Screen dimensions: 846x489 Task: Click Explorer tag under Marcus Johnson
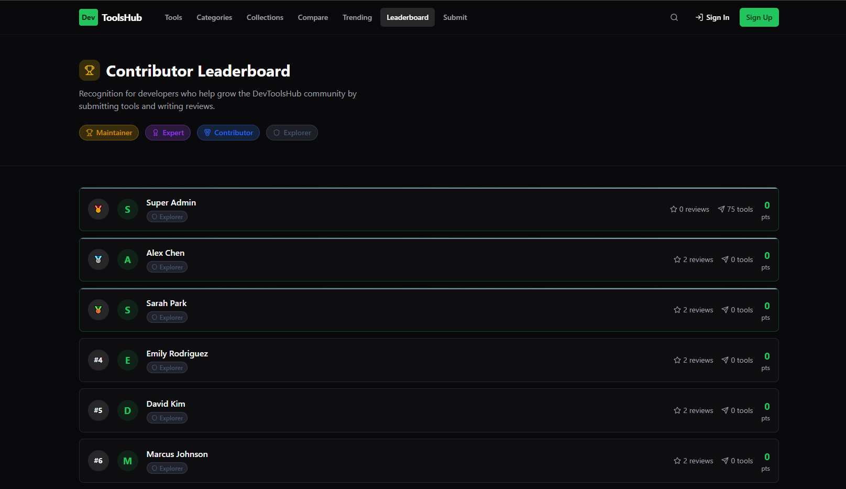pyautogui.click(x=167, y=468)
